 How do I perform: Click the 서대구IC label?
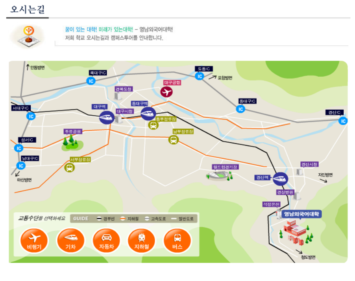(x=21, y=108)
